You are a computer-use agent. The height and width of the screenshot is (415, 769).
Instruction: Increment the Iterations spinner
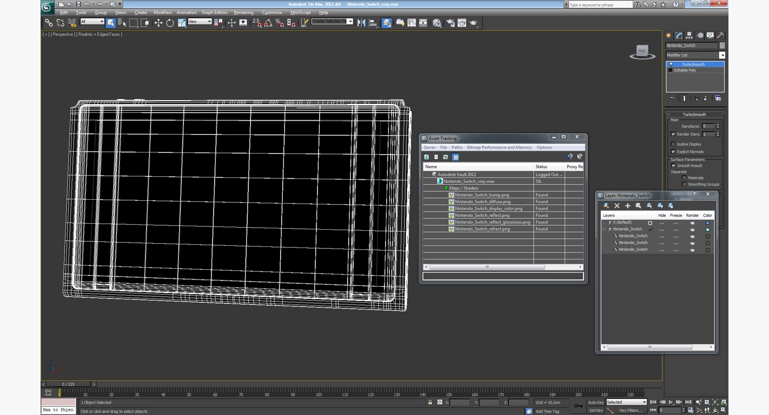(x=718, y=125)
